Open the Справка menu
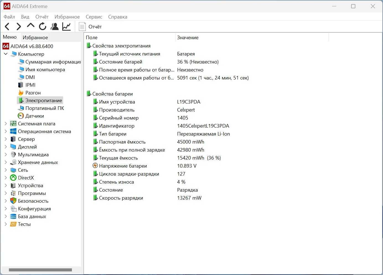The width and height of the screenshot is (383, 275). 118,17
